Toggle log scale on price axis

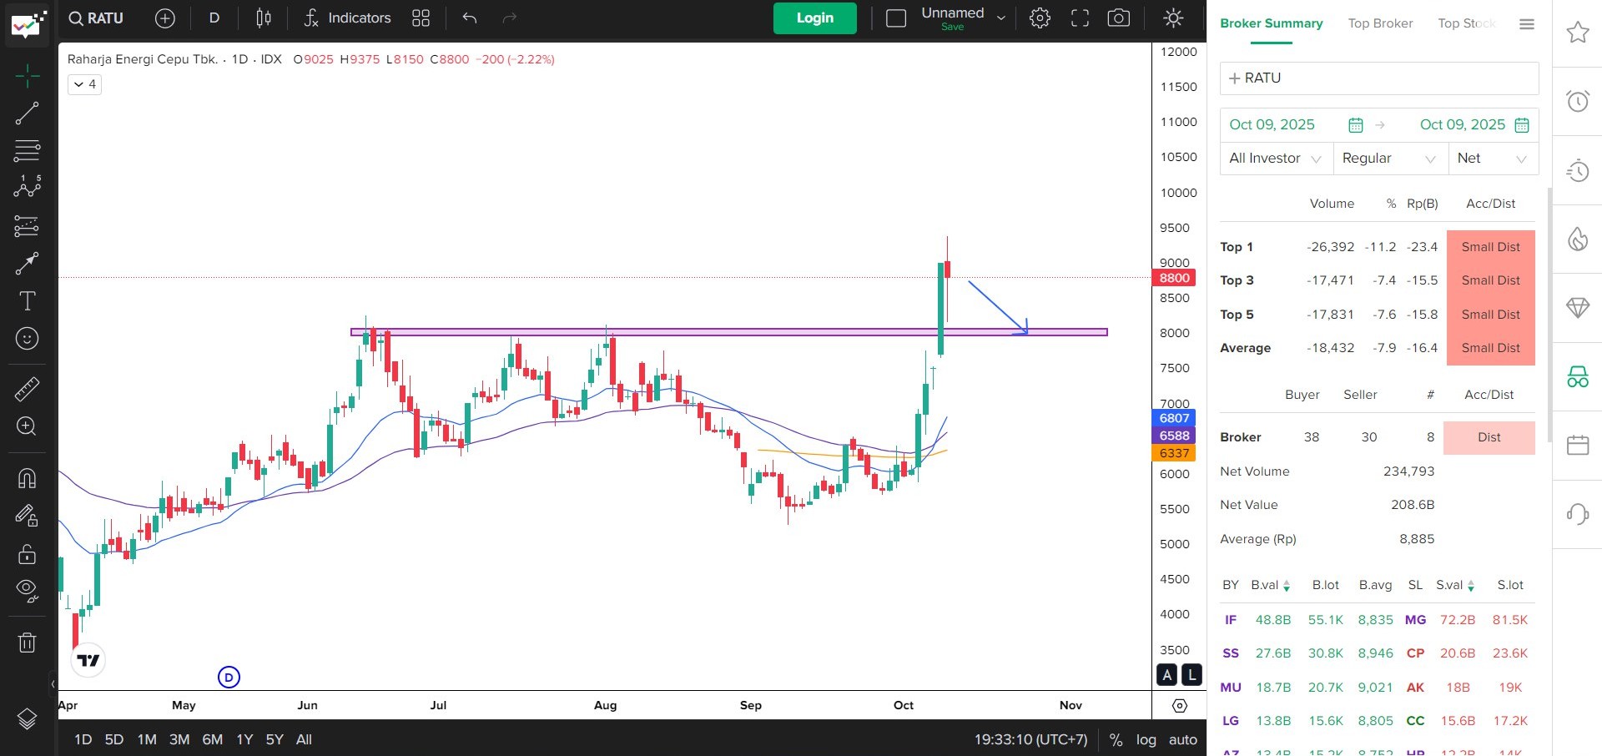(1146, 739)
